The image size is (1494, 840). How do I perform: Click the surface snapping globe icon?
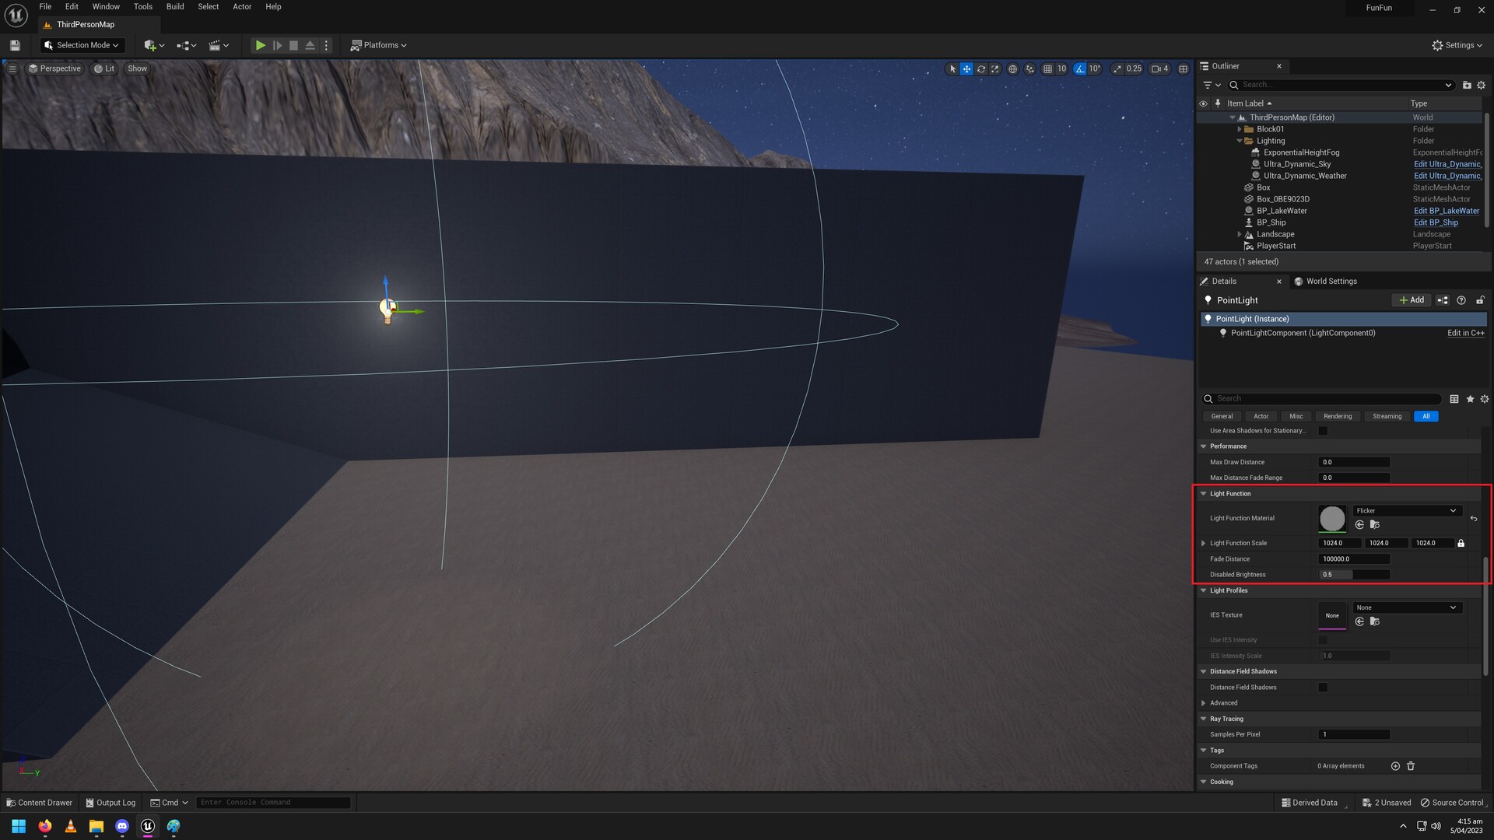[1012, 68]
